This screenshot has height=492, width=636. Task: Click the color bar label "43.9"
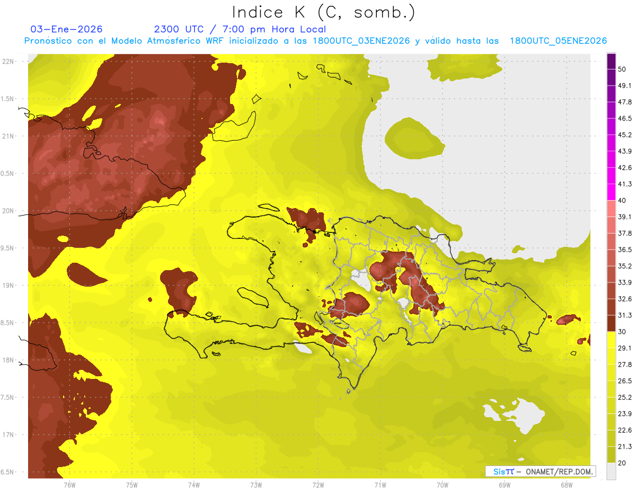coord(625,151)
